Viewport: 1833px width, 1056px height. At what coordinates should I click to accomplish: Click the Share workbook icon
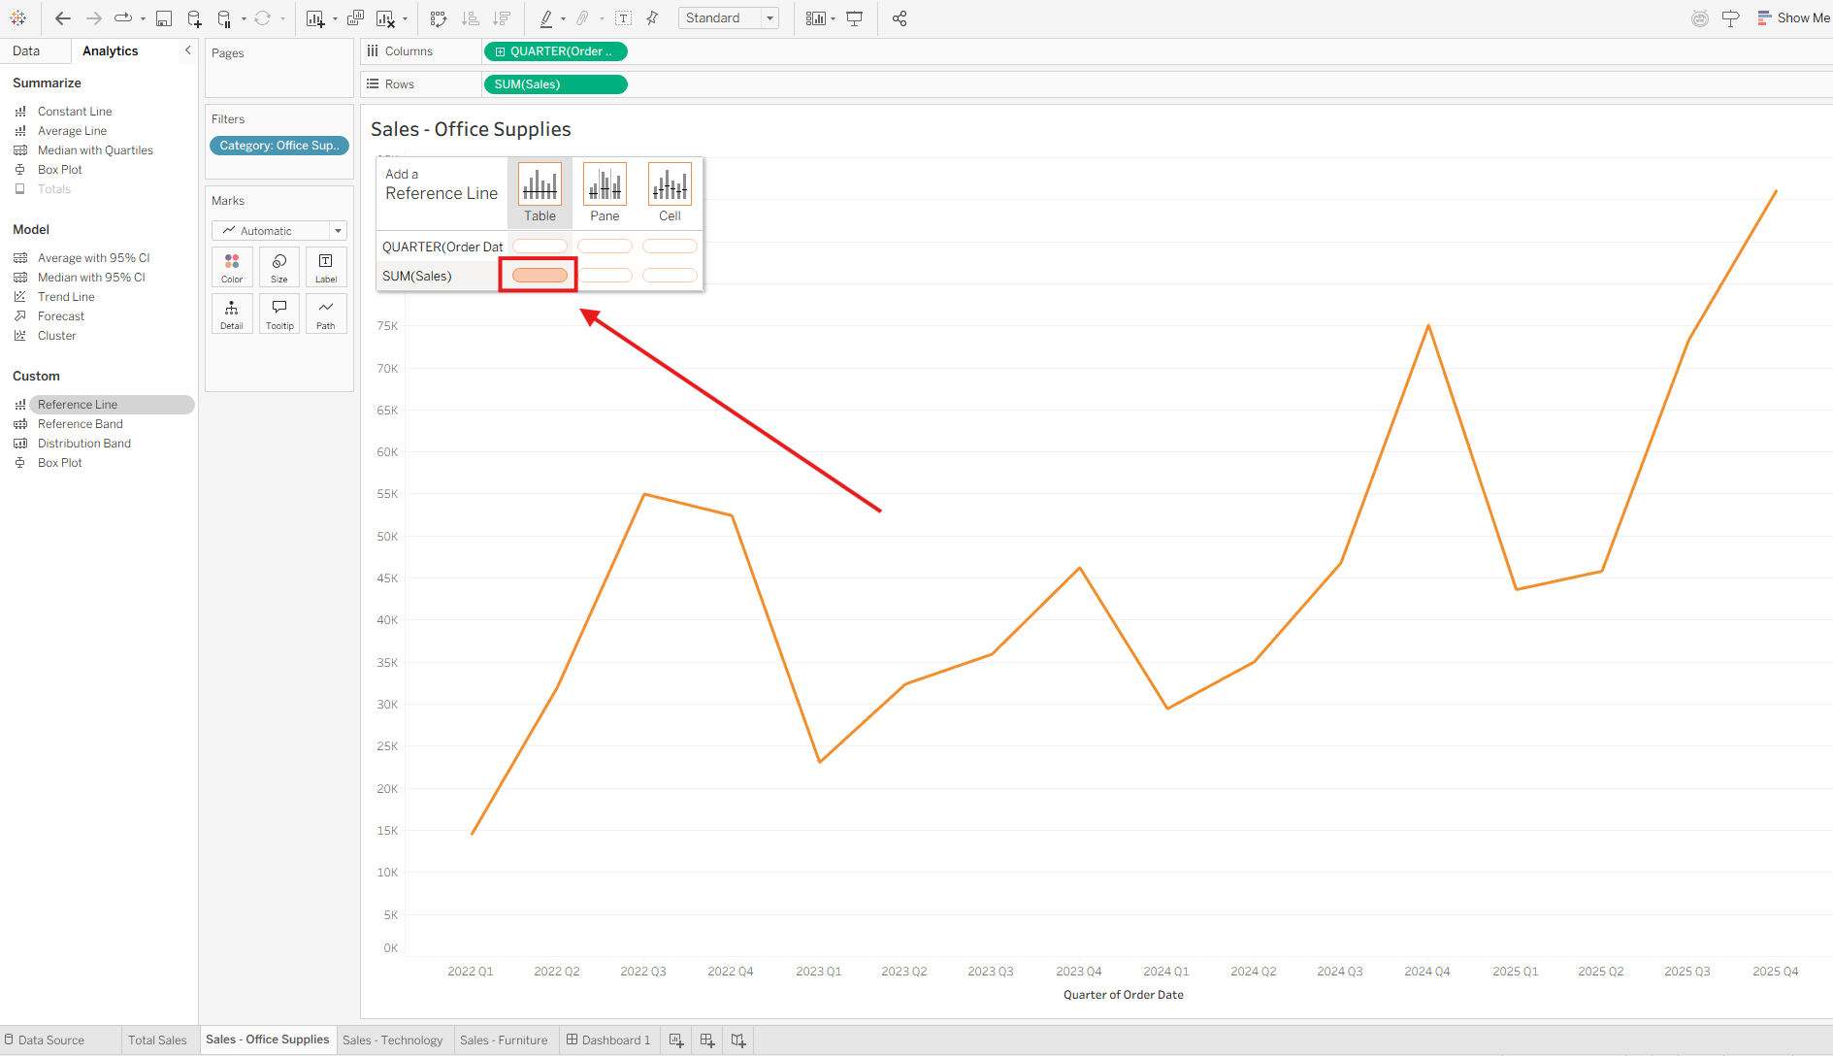tap(900, 18)
